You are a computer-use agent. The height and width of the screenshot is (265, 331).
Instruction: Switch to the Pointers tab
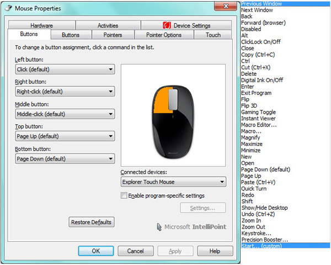113,35
